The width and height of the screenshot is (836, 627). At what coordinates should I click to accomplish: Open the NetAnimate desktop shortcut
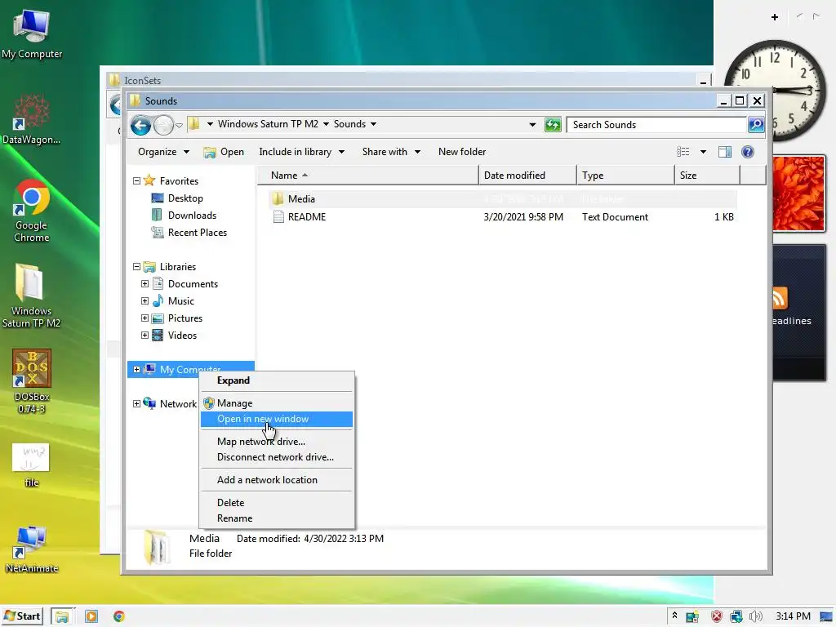[32, 549]
